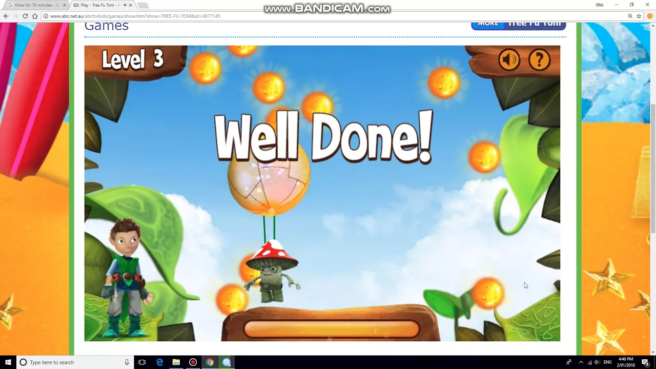Open system volume control in tray
Screen dimensions: 656x369
[x=597, y=362]
